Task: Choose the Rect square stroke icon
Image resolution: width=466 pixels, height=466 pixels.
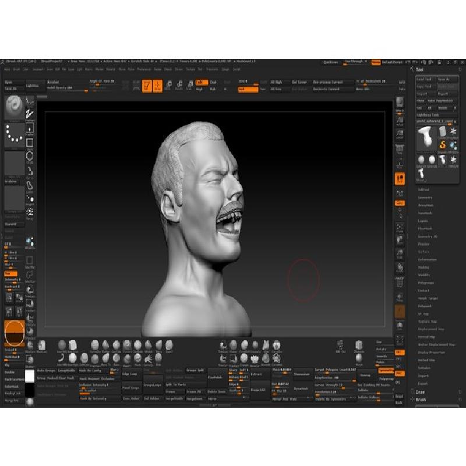Action: point(30,143)
